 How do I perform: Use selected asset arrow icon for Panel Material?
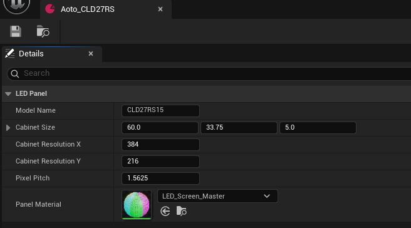(x=165, y=211)
